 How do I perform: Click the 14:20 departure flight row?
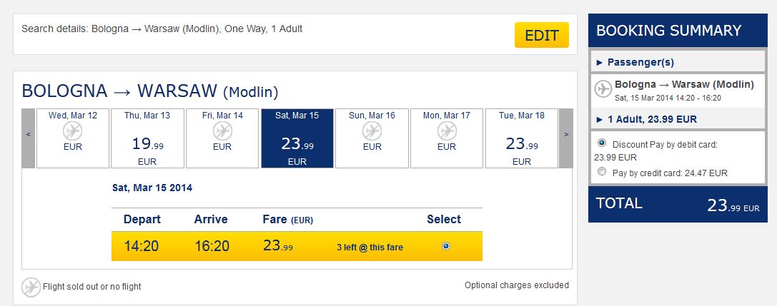pyautogui.click(x=297, y=246)
